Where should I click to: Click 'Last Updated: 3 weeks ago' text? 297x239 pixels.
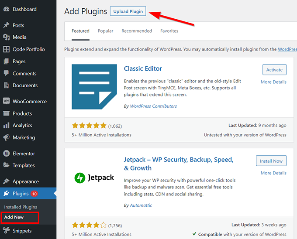coord(259,225)
